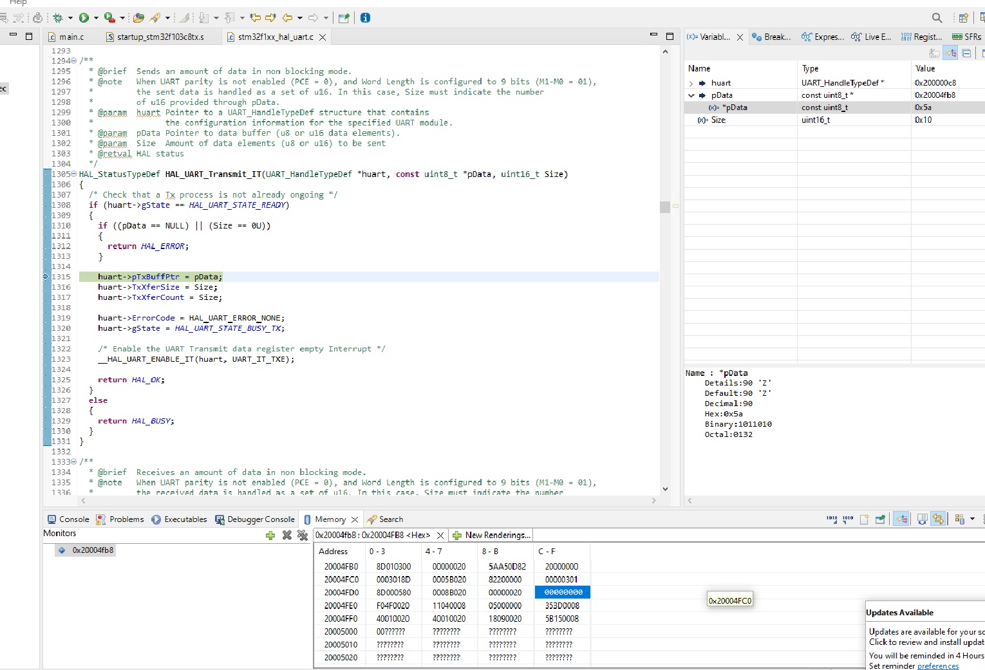Click Collapse All in Variables view

[966, 53]
